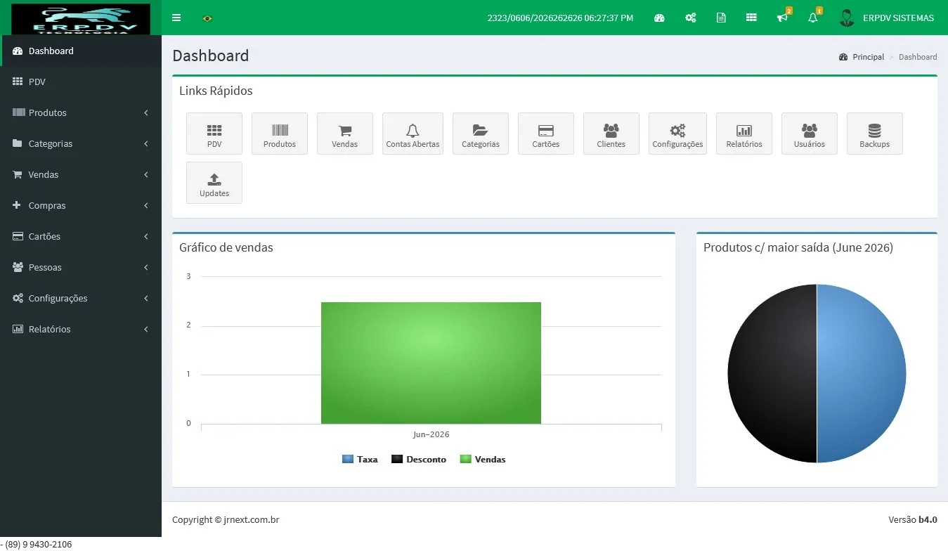Open the Produtos sidebar menu item
Image resolution: width=948 pixels, height=551 pixels.
(81, 112)
